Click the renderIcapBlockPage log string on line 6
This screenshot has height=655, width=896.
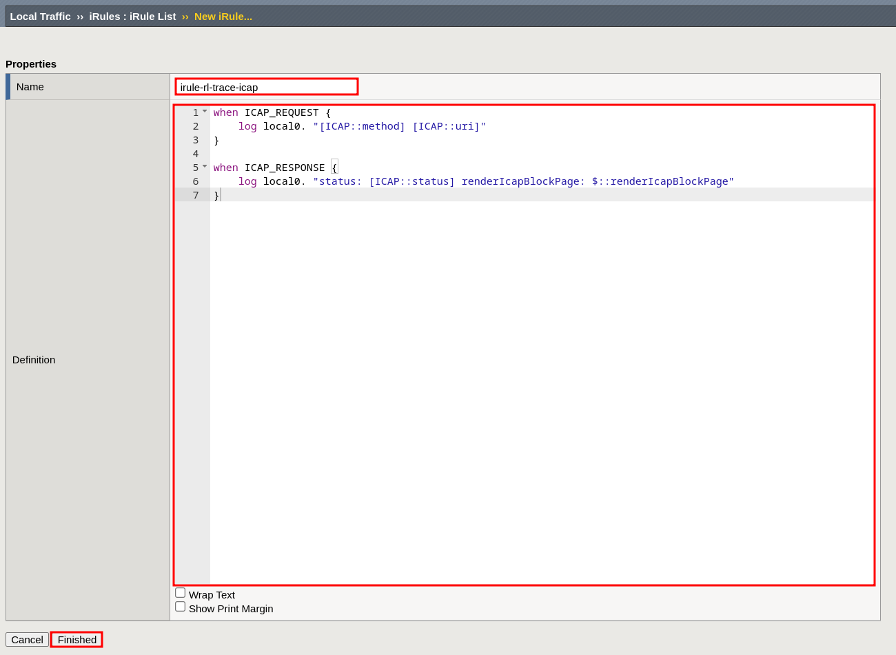[x=523, y=181]
